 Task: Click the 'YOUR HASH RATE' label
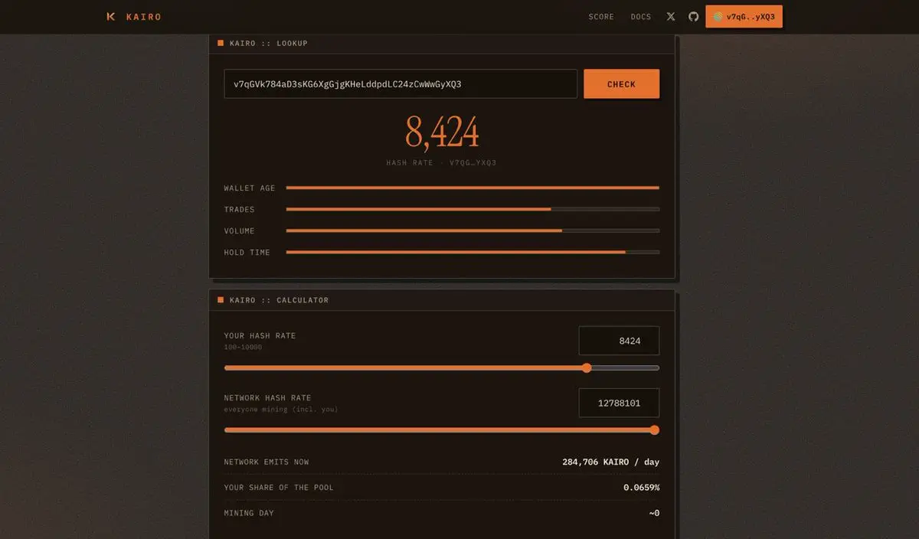tap(260, 336)
